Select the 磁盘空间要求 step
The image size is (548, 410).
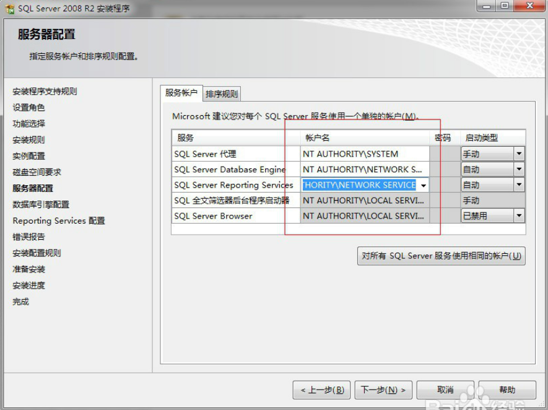pos(37,172)
